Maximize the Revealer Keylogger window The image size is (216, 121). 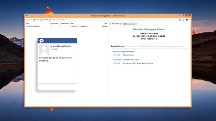[183, 15]
